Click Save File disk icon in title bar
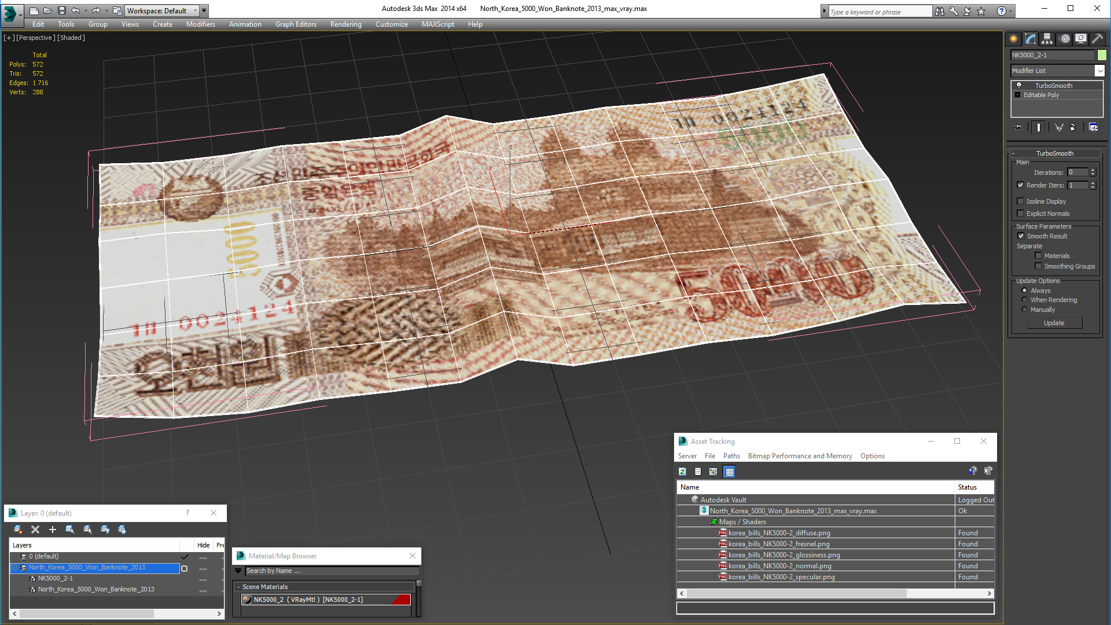This screenshot has height=625, width=1111. [x=62, y=10]
